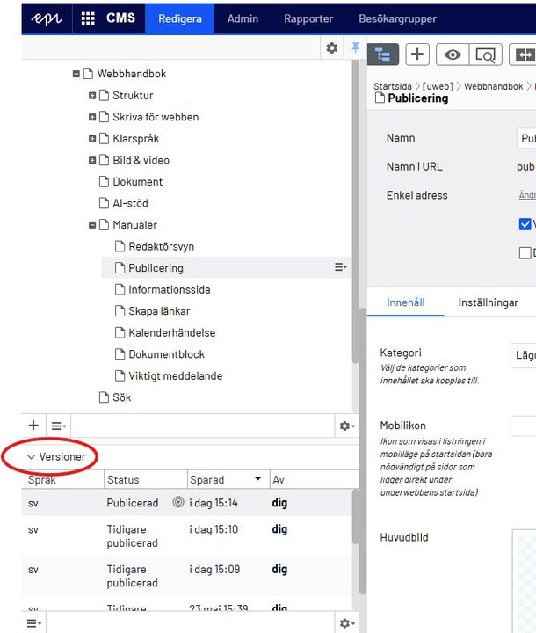The image size is (536, 633).
Task: Click the page icon next to Sök
Action: [x=104, y=397]
